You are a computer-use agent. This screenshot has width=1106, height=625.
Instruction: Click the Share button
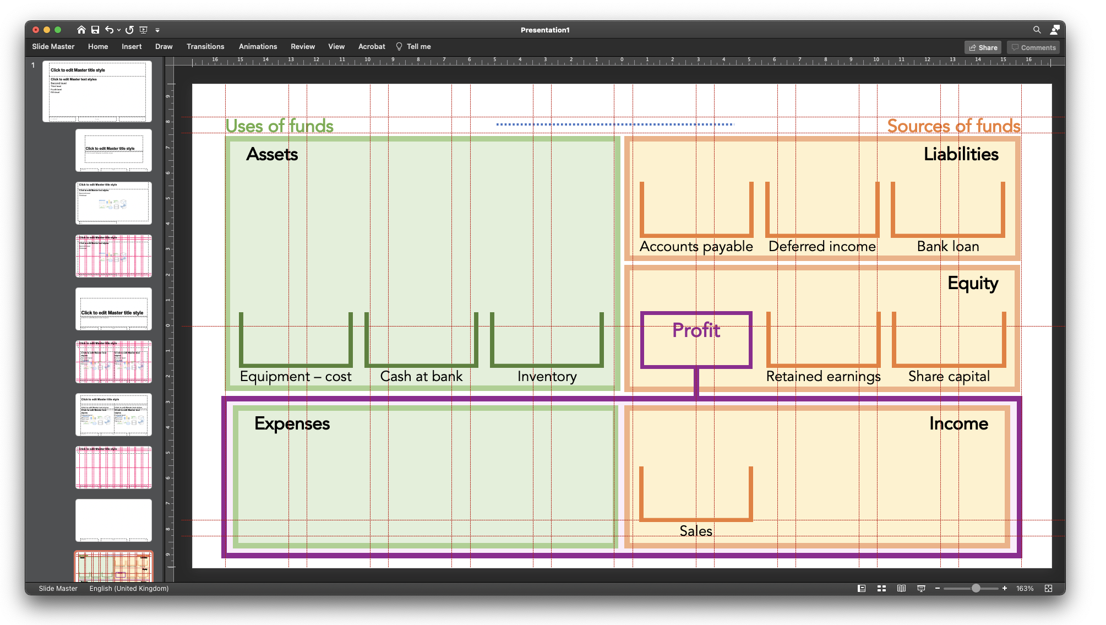983,47
